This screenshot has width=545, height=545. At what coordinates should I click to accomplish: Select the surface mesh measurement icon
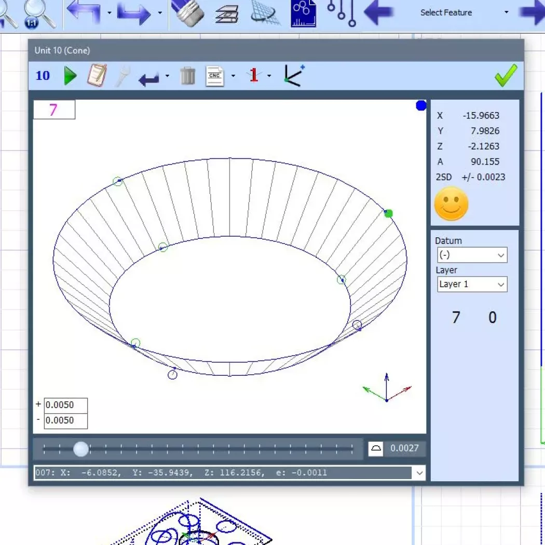click(x=264, y=14)
